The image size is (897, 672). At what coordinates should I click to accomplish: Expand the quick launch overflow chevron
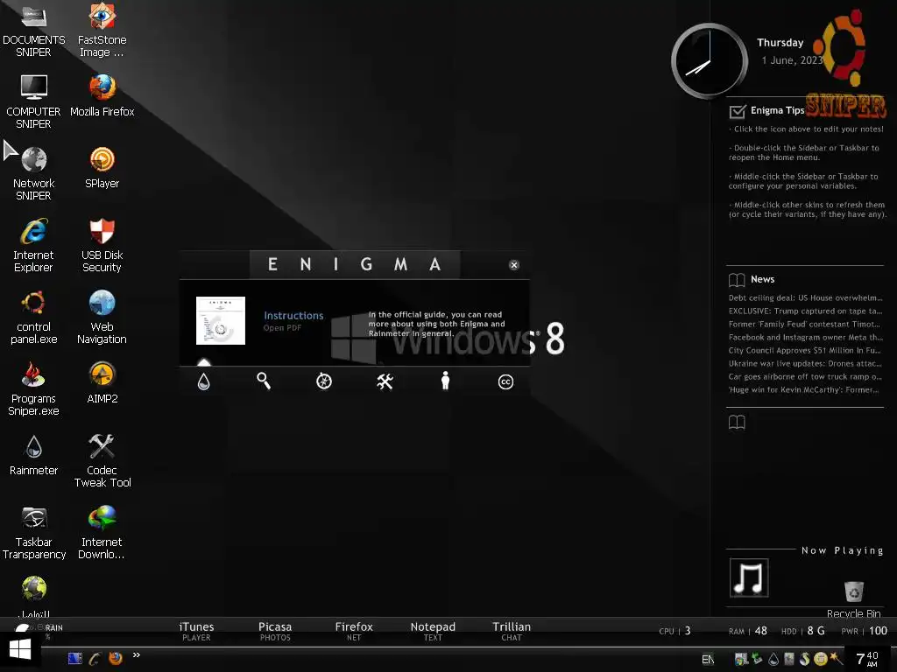click(136, 655)
